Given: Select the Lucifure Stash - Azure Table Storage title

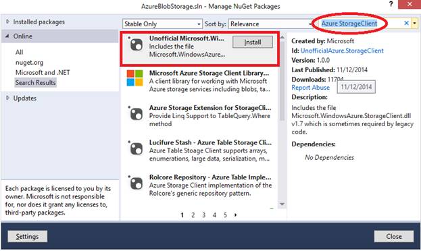Looking at the screenshot, I should [x=210, y=142].
